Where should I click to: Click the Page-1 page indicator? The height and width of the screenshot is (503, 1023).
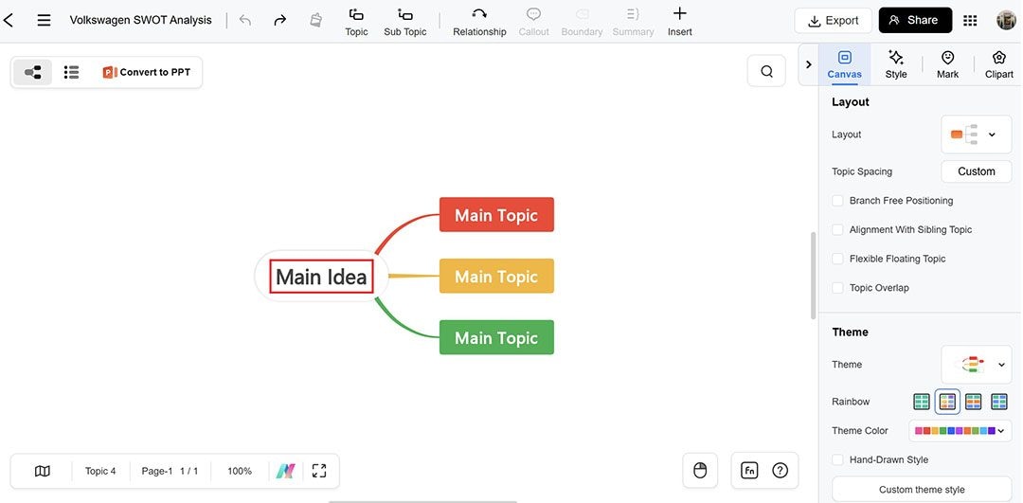tap(170, 471)
